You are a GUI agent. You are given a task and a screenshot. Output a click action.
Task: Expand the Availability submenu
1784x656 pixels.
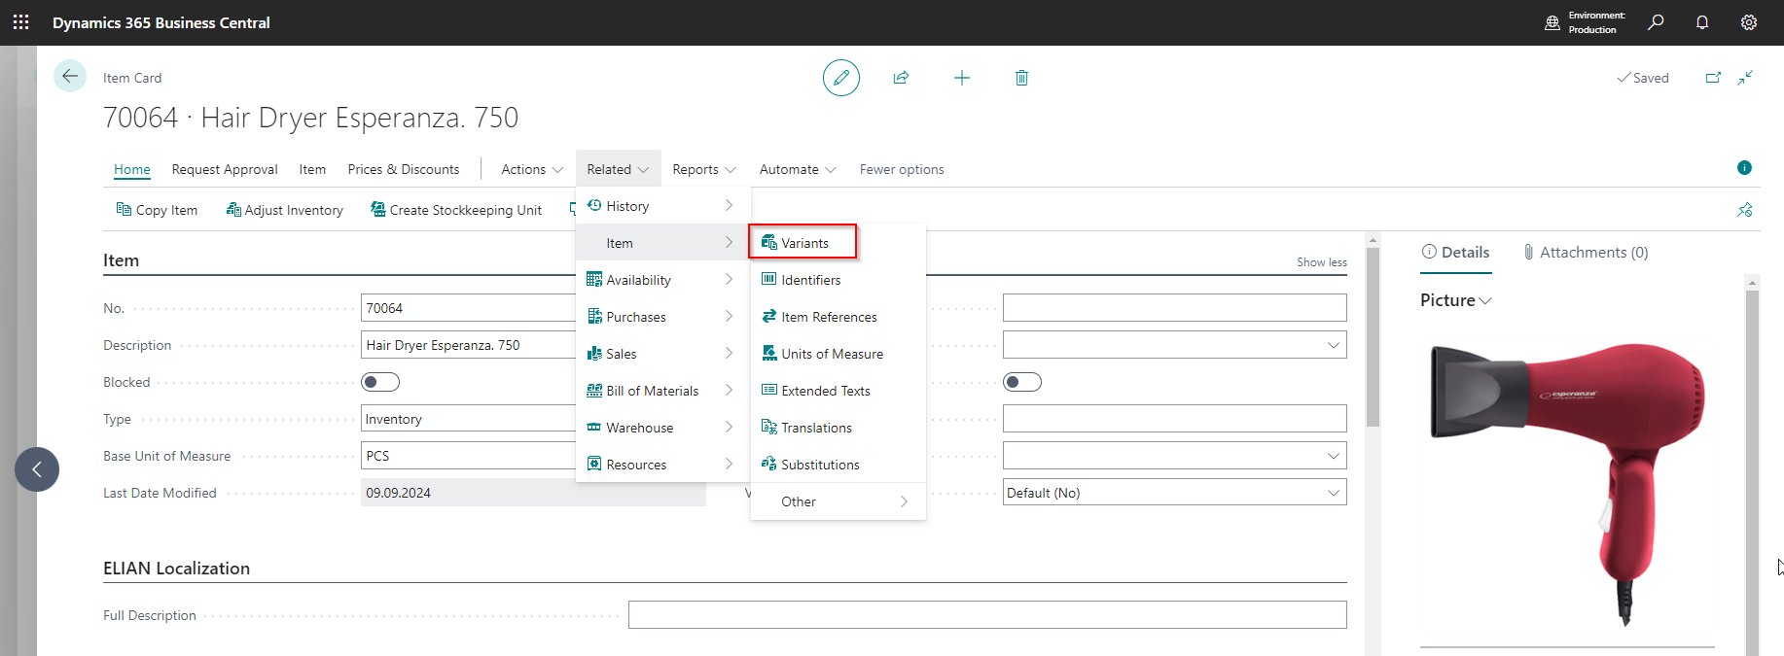coord(662,280)
